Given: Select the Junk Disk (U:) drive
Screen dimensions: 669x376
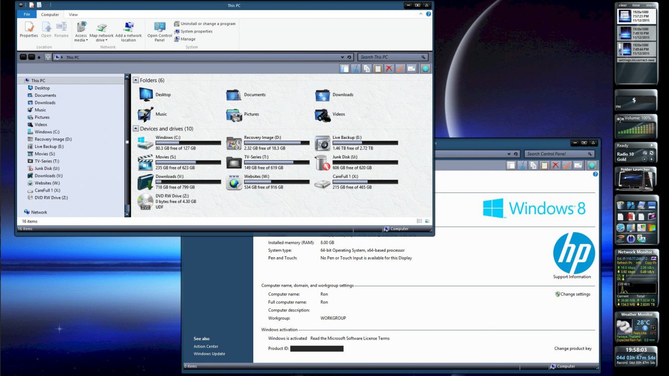Looking at the screenshot, I should coord(357,162).
